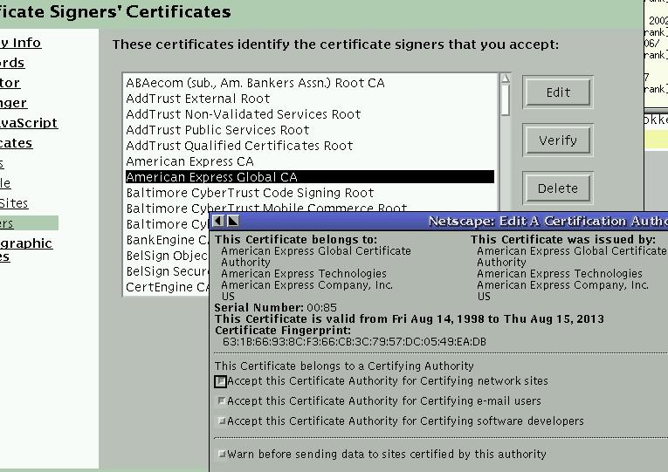This screenshot has width=668, height=472.
Task: Enable warn before sending data to sites checkbox
Action: 222,455
